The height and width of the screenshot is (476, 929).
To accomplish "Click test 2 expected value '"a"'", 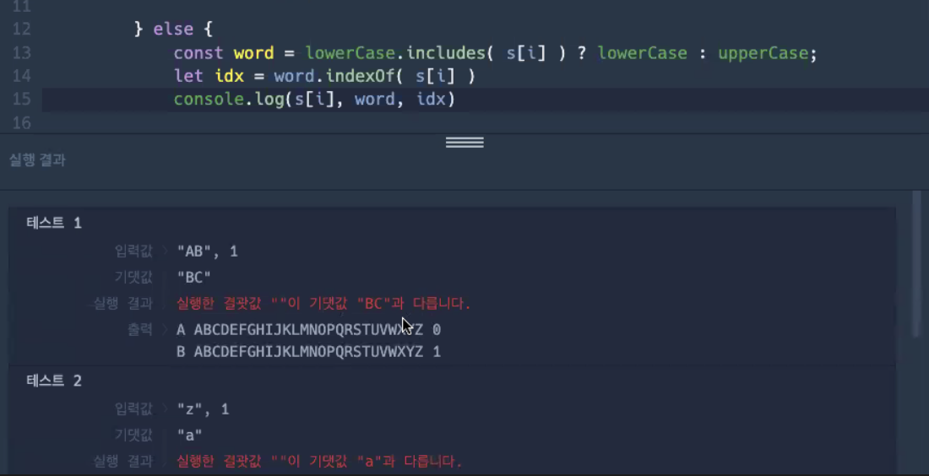I will tap(189, 435).
